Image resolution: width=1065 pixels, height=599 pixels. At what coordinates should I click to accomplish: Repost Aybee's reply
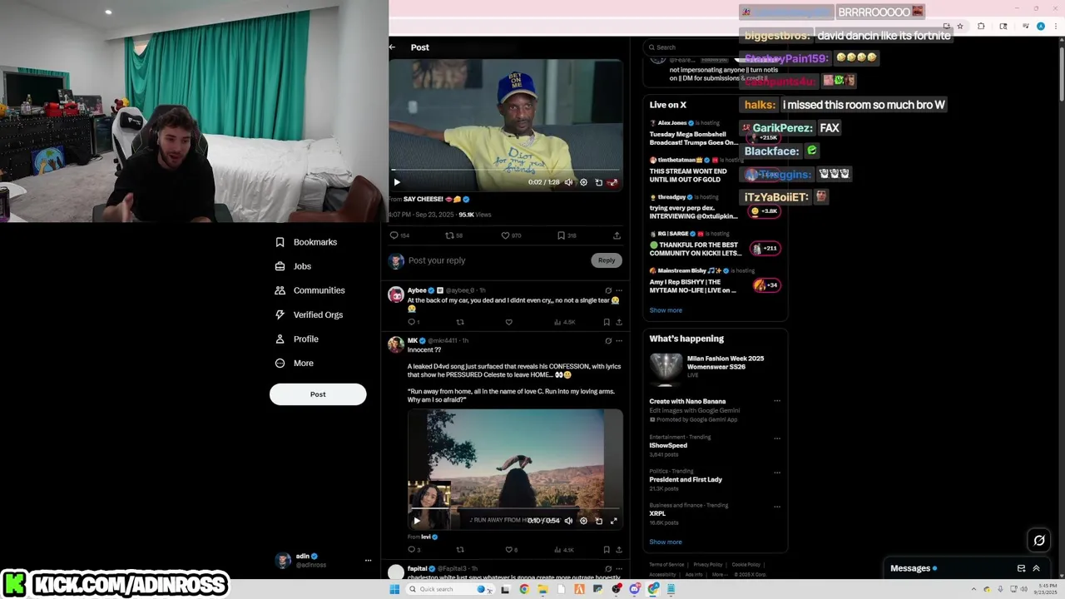click(460, 322)
